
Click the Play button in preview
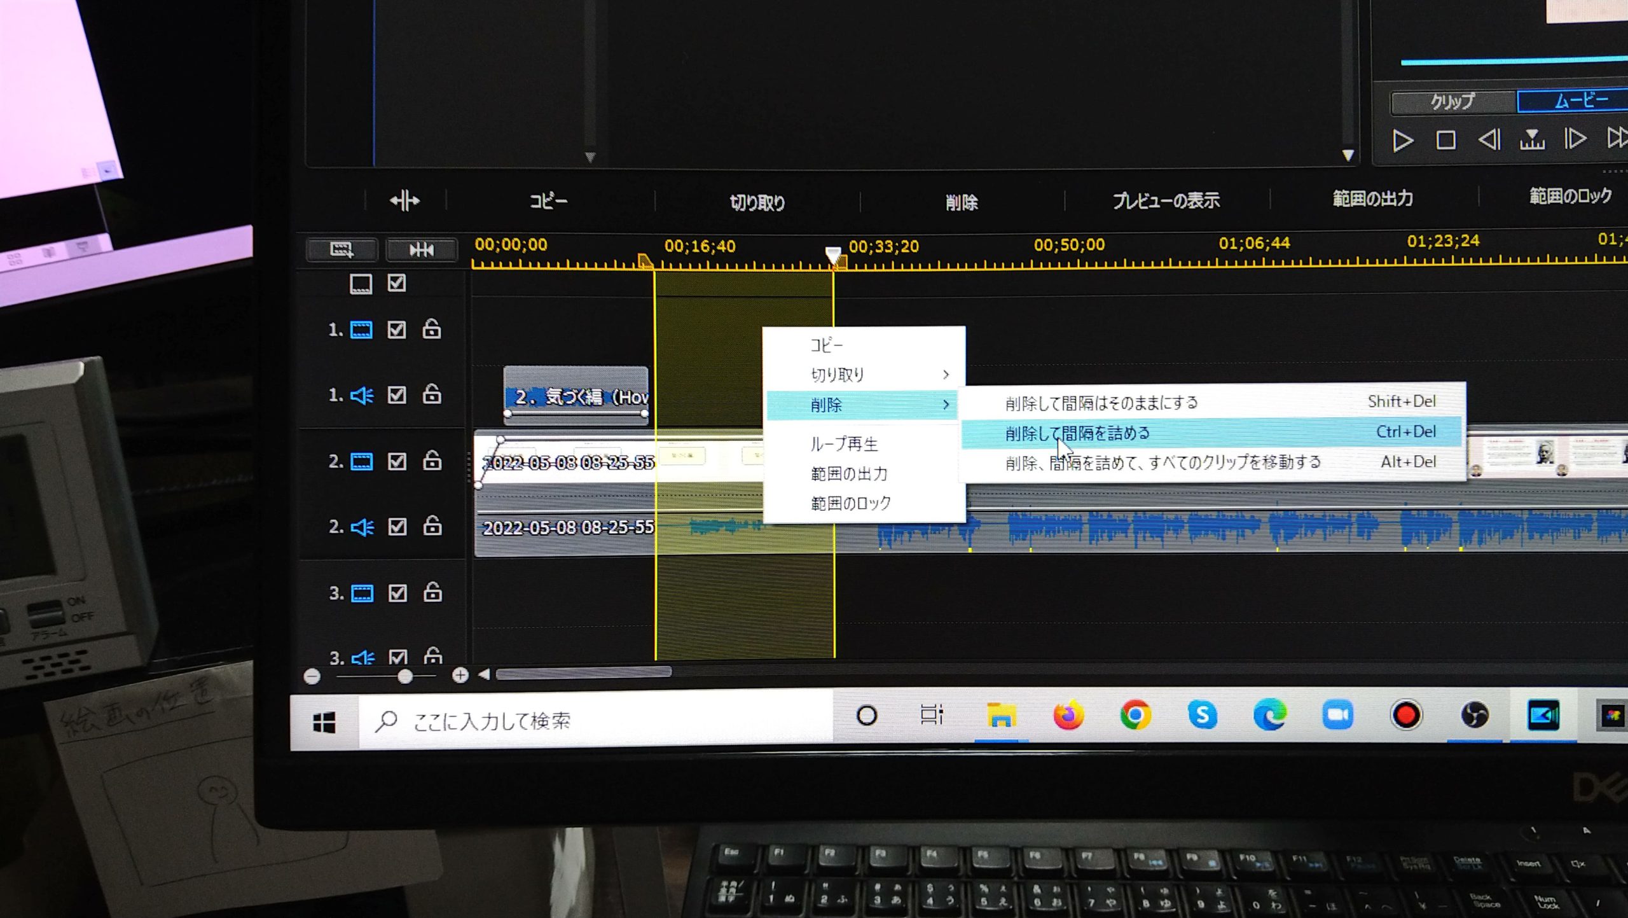pyautogui.click(x=1402, y=141)
